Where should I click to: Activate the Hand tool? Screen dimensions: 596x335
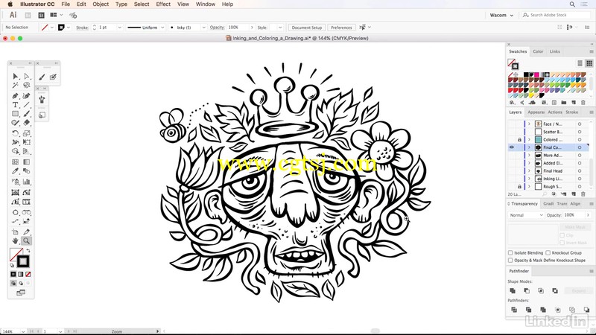(15, 240)
